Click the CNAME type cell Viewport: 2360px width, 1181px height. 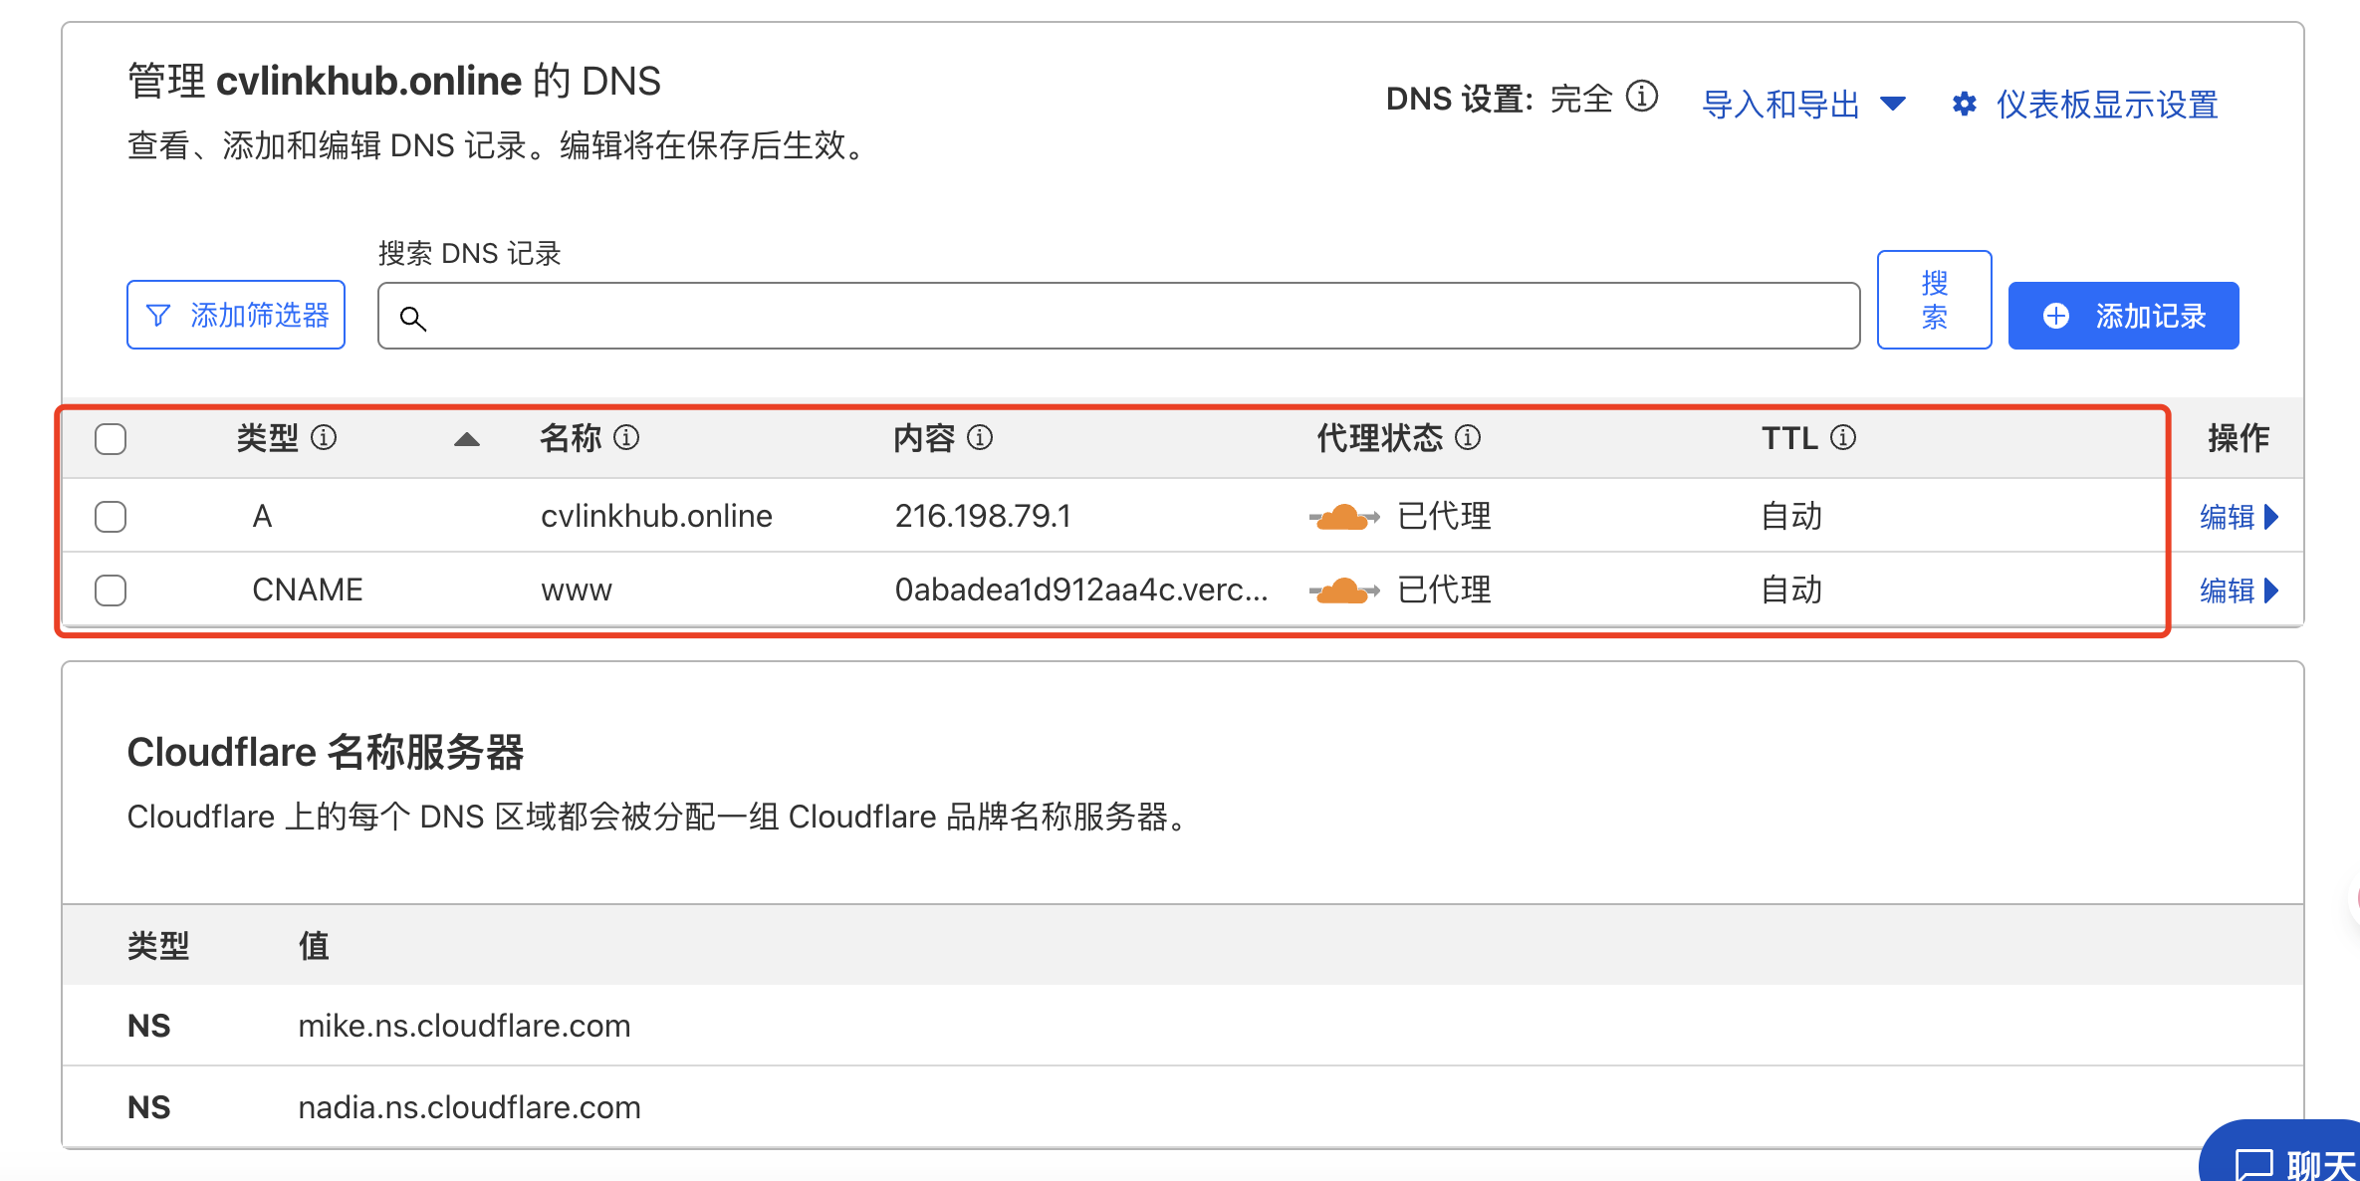(x=307, y=590)
